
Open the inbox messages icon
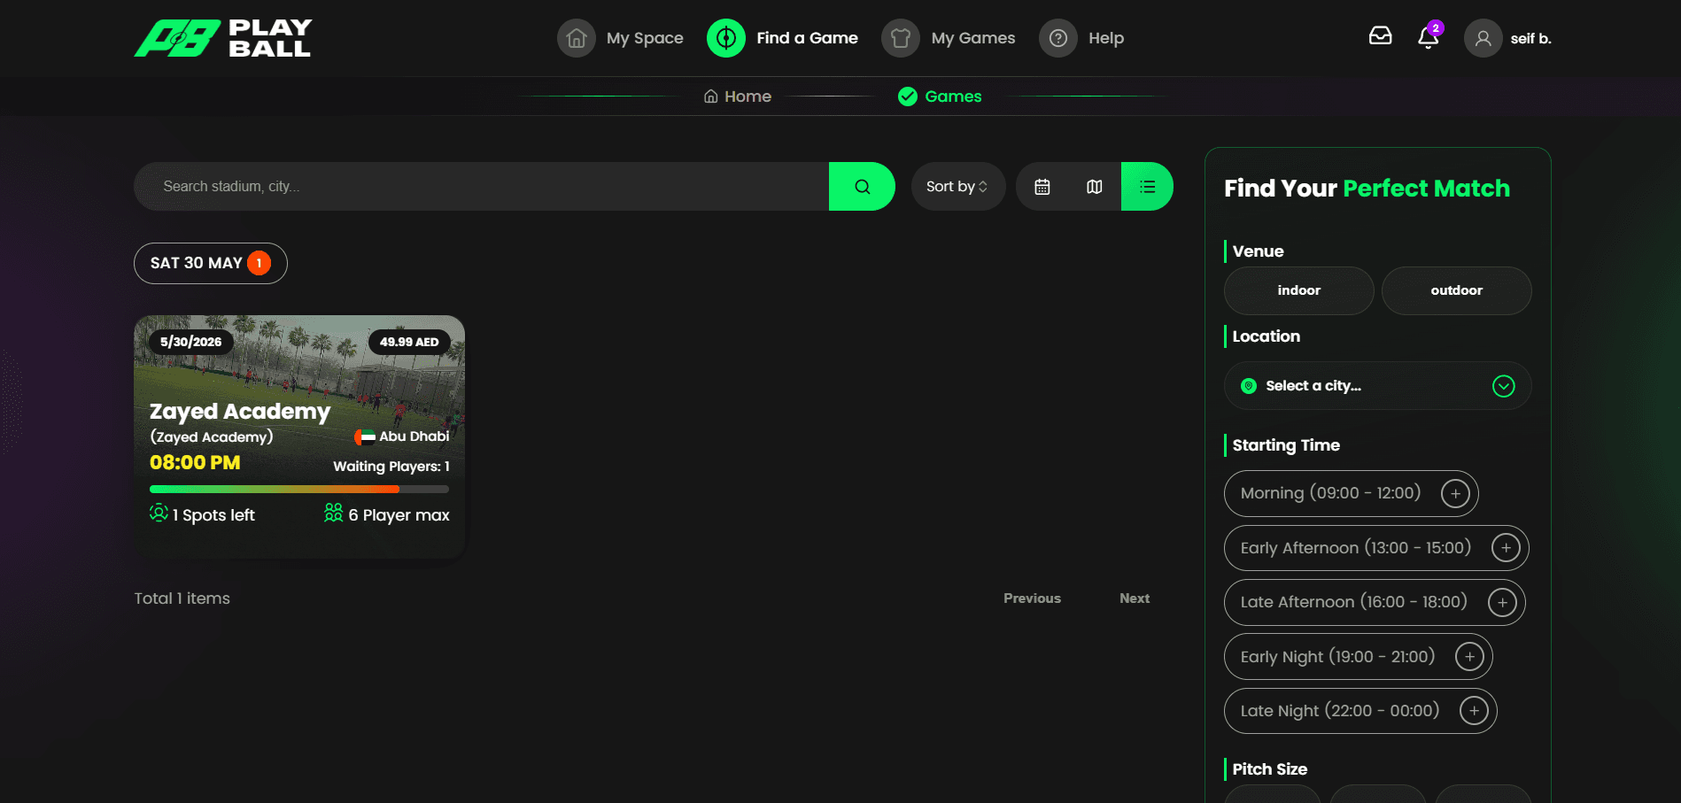click(1381, 36)
